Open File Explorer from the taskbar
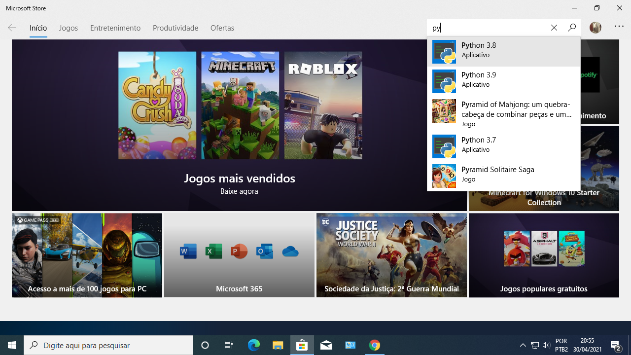This screenshot has height=355, width=631. tap(278, 345)
